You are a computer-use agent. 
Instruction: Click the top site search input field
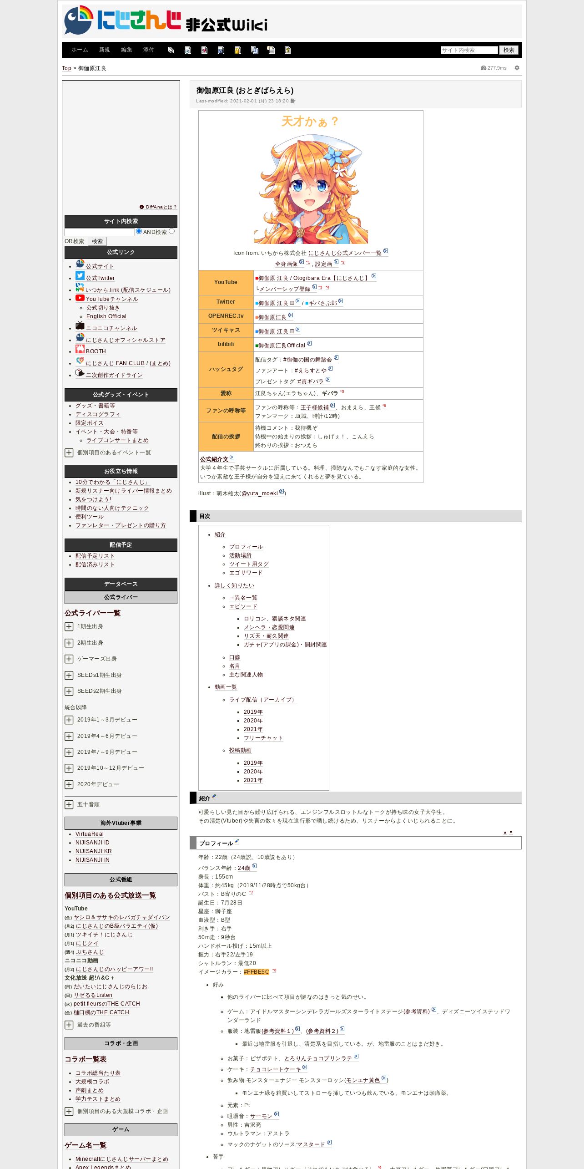469,50
